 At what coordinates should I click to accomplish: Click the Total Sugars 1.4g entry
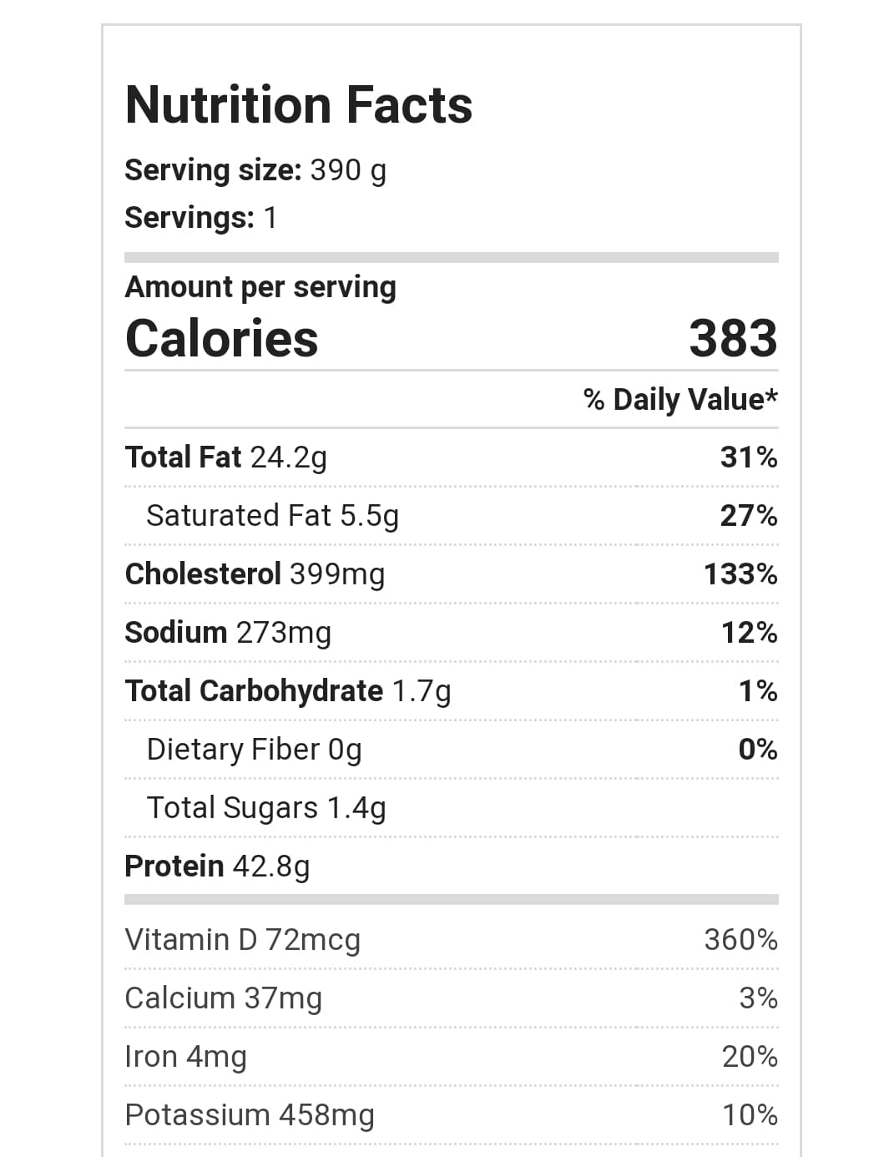(x=266, y=808)
